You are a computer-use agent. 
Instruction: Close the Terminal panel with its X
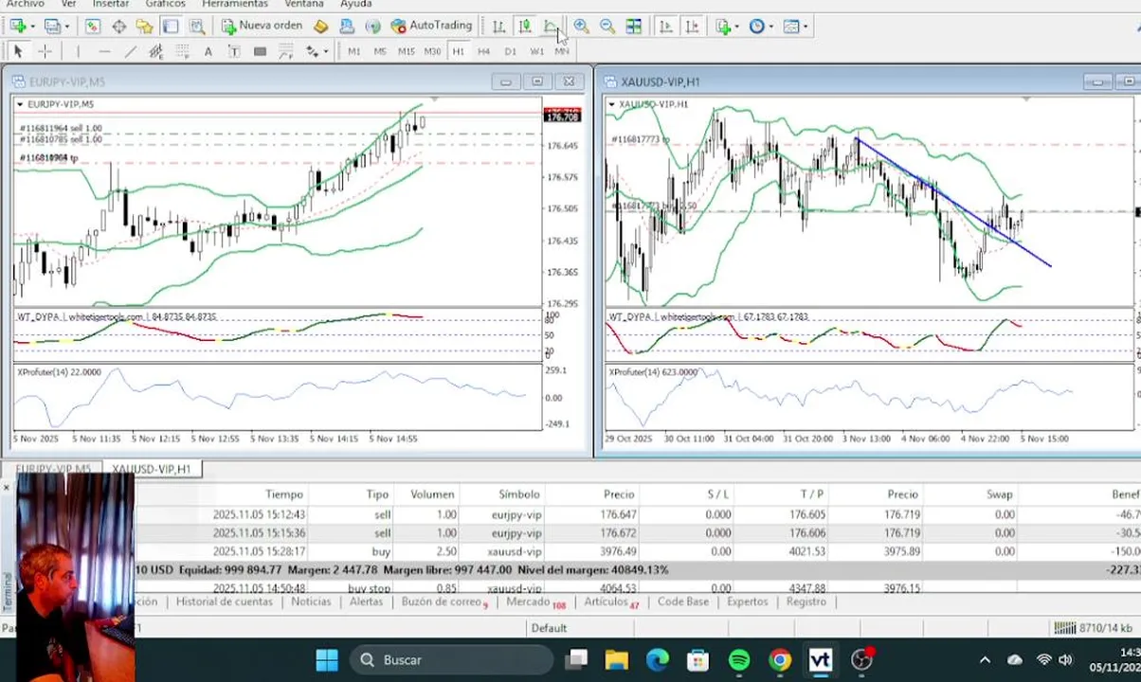click(6, 487)
